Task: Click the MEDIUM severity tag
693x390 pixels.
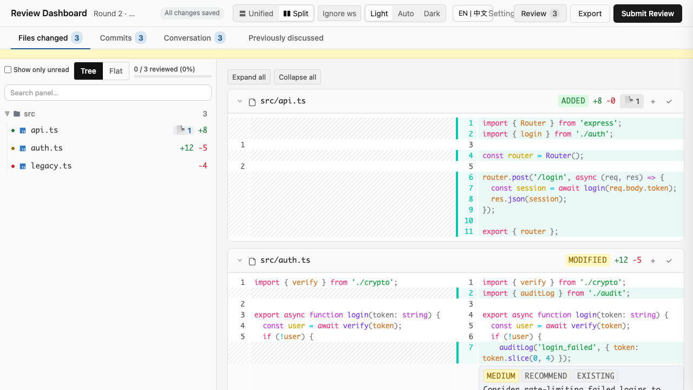Action: [501, 376]
